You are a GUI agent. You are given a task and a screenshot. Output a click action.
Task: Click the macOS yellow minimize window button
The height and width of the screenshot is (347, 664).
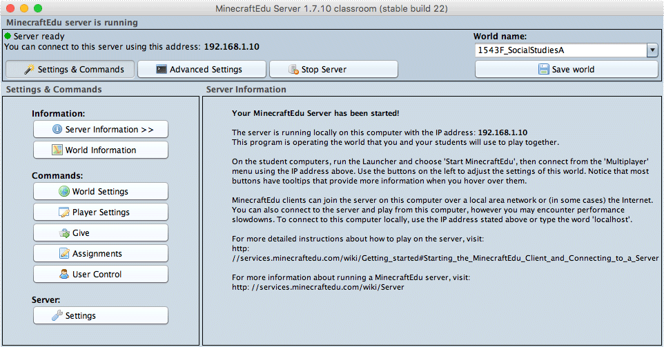point(24,8)
